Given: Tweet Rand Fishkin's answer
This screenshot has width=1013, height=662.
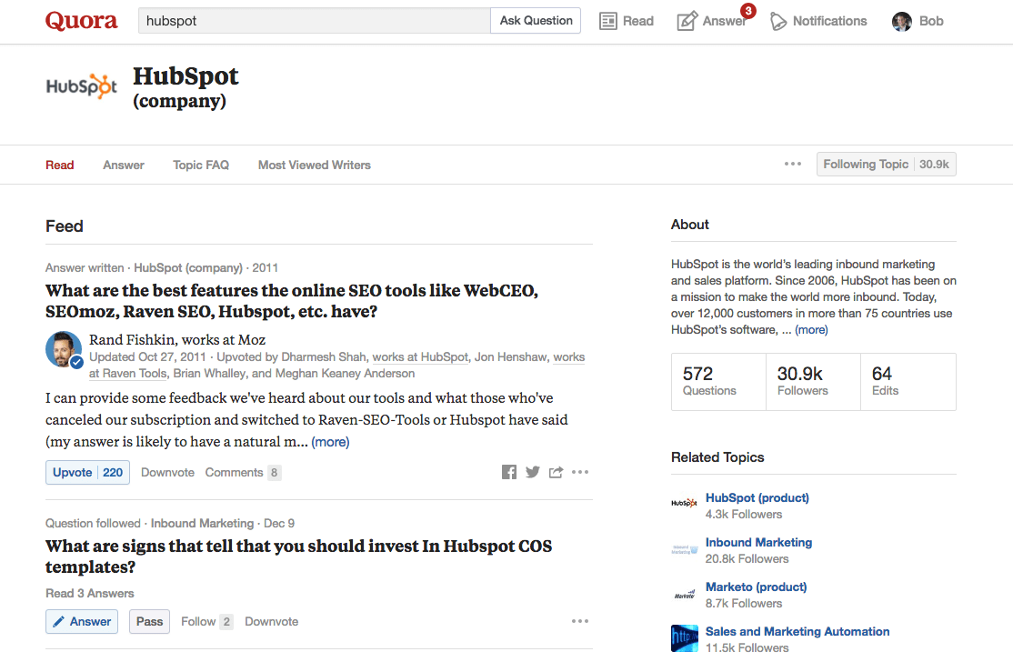Looking at the screenshot, I should click(x=532, y=472).
